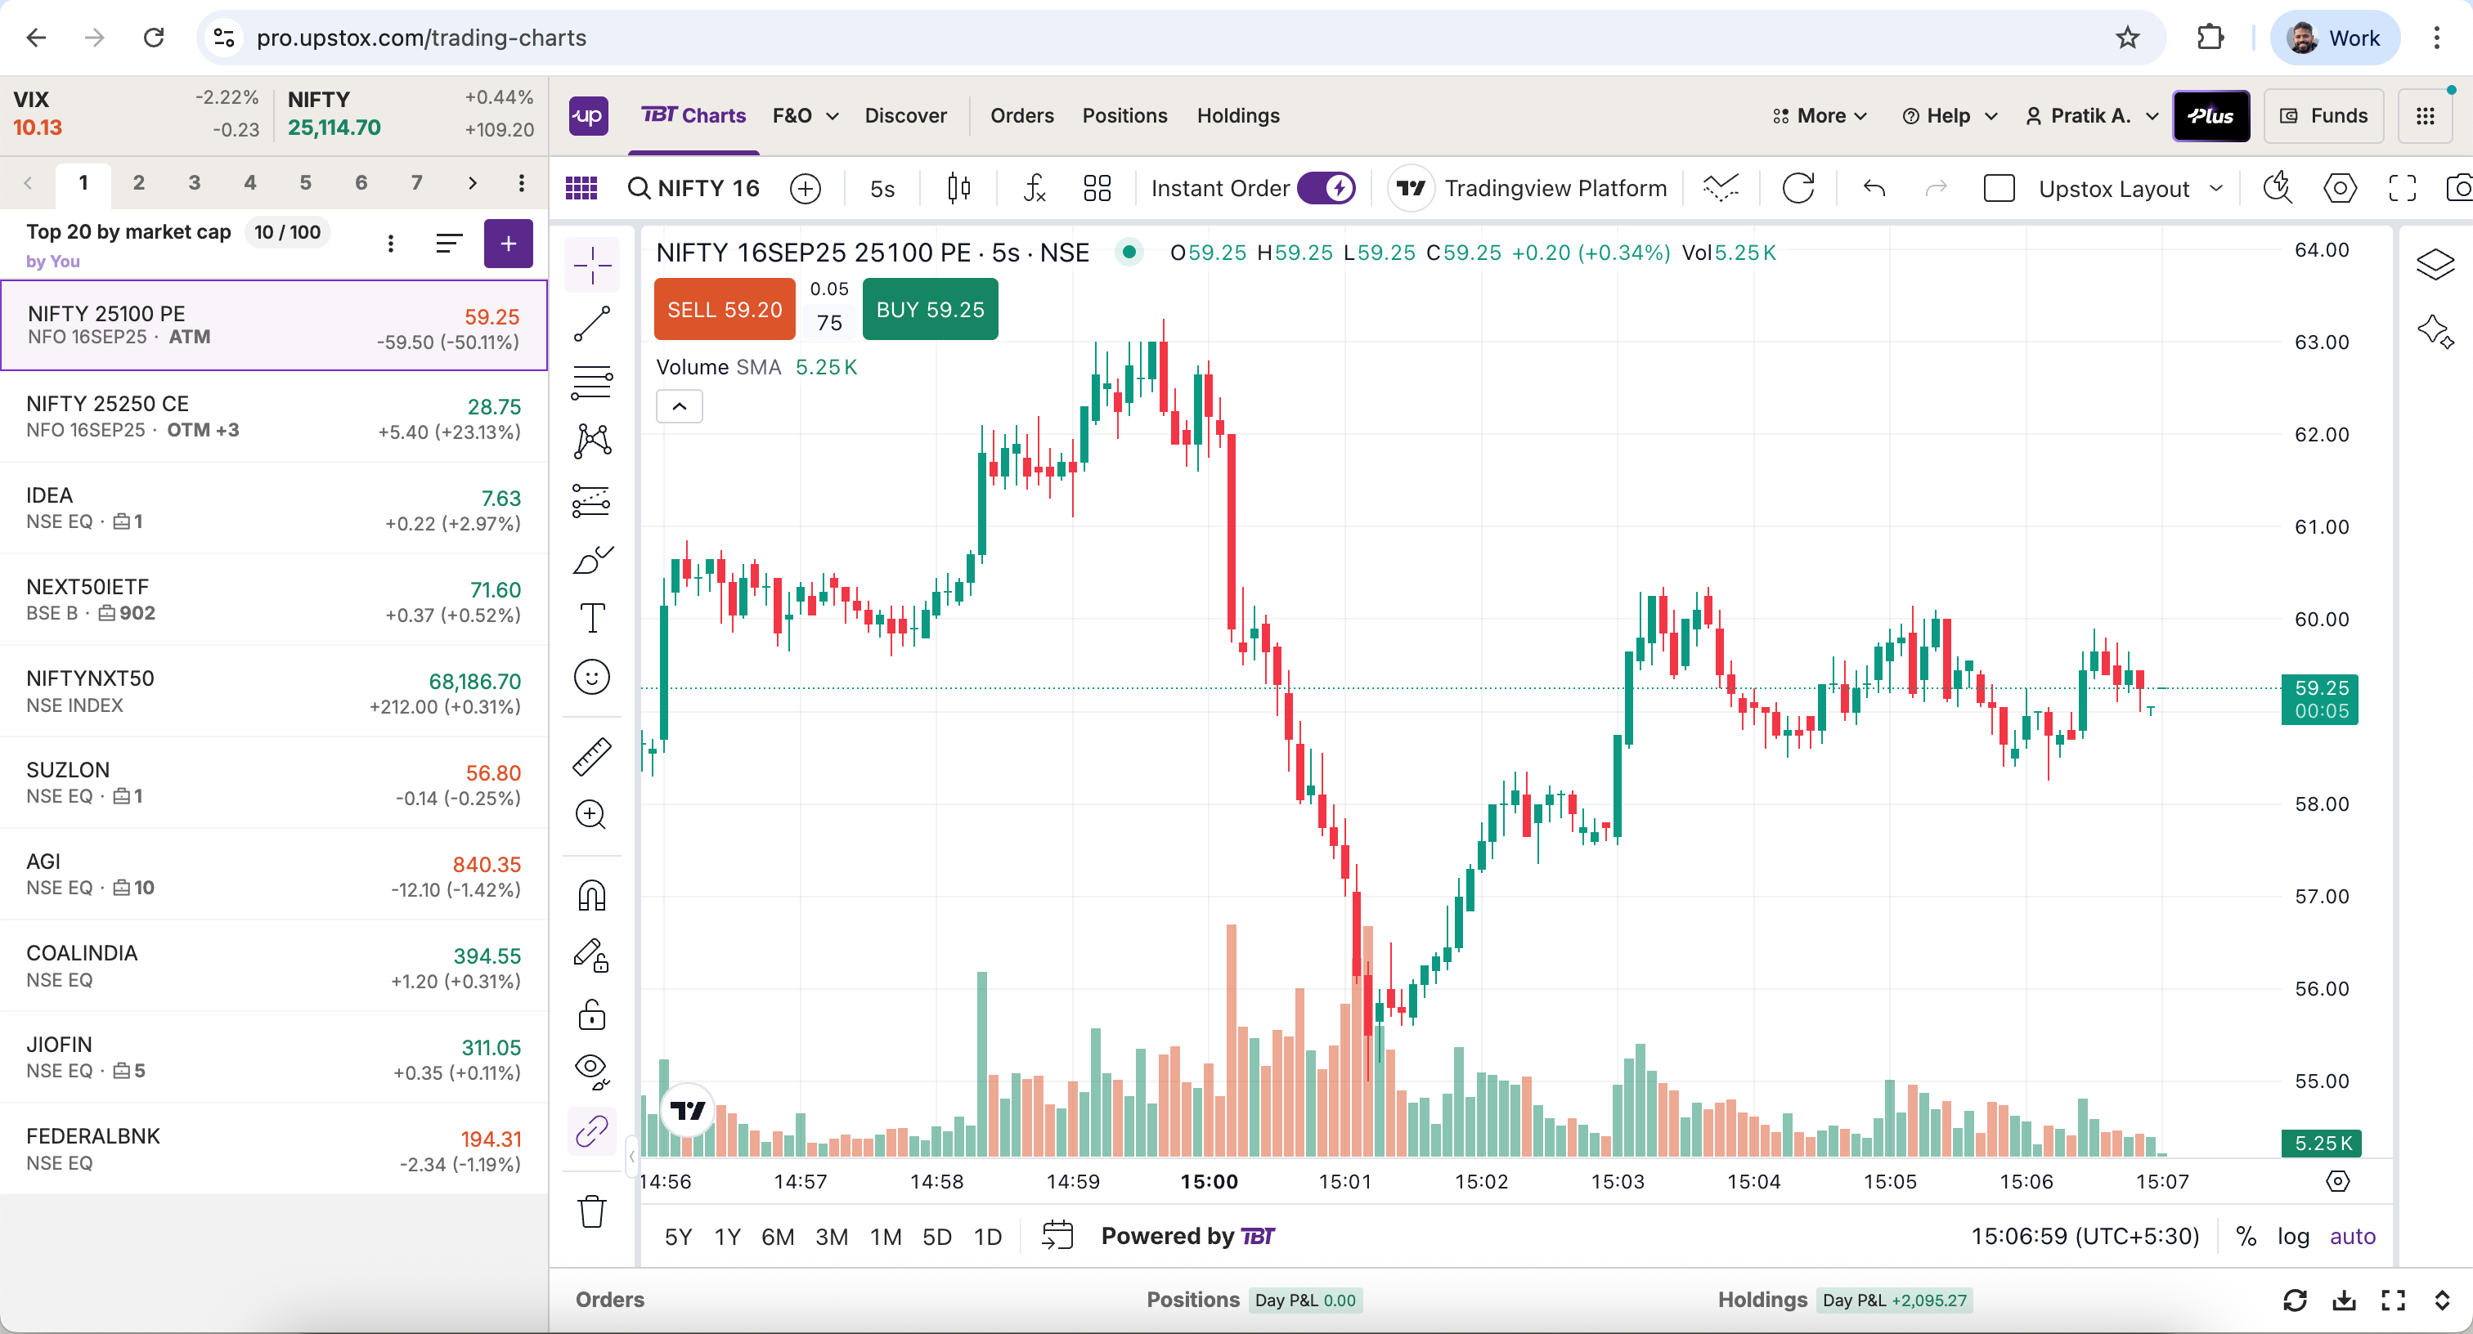Enter fullscreen chart mode
Viewport: 2473px width, 1334px height.
(x=2402, y=188)
